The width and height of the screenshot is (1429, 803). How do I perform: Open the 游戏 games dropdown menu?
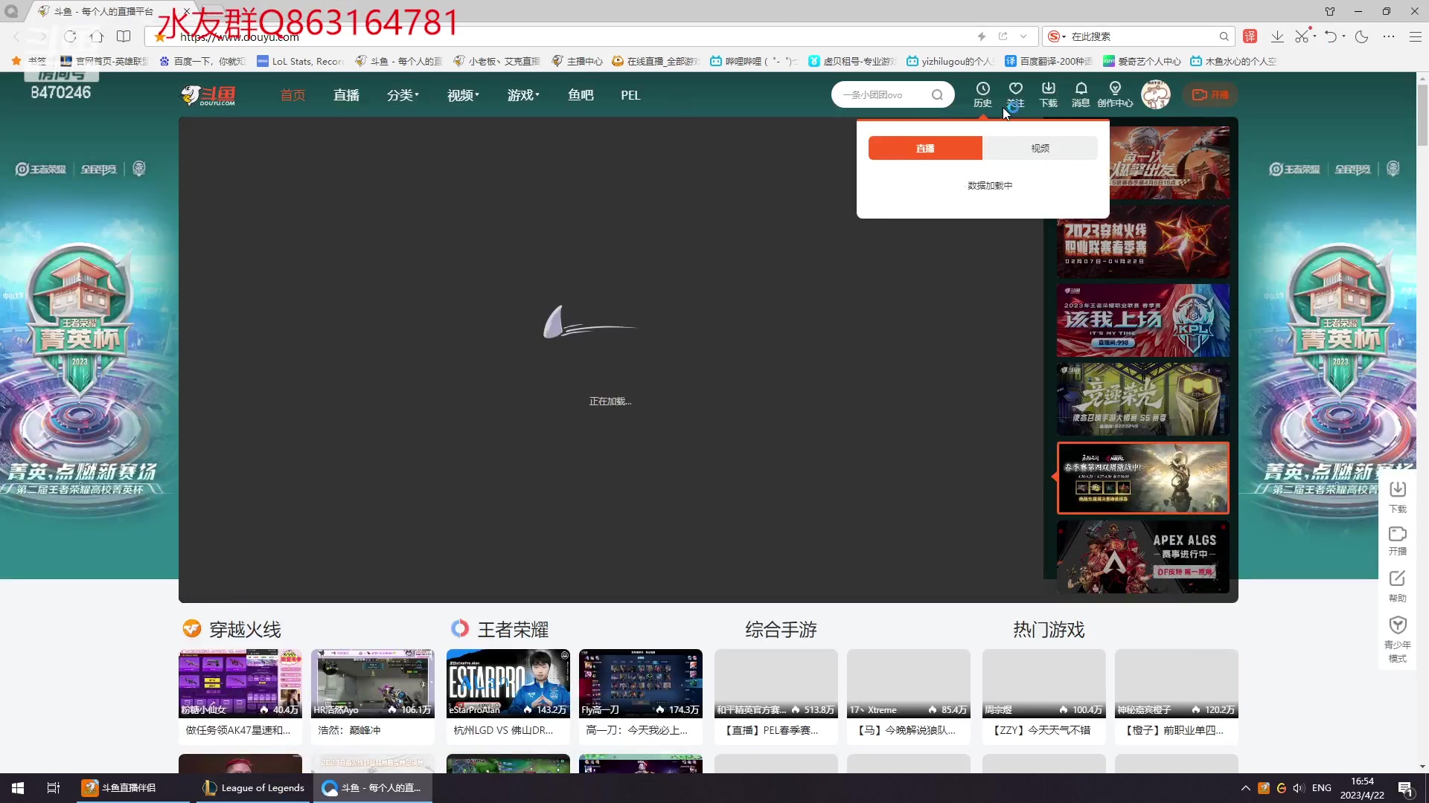pos(522,94)
